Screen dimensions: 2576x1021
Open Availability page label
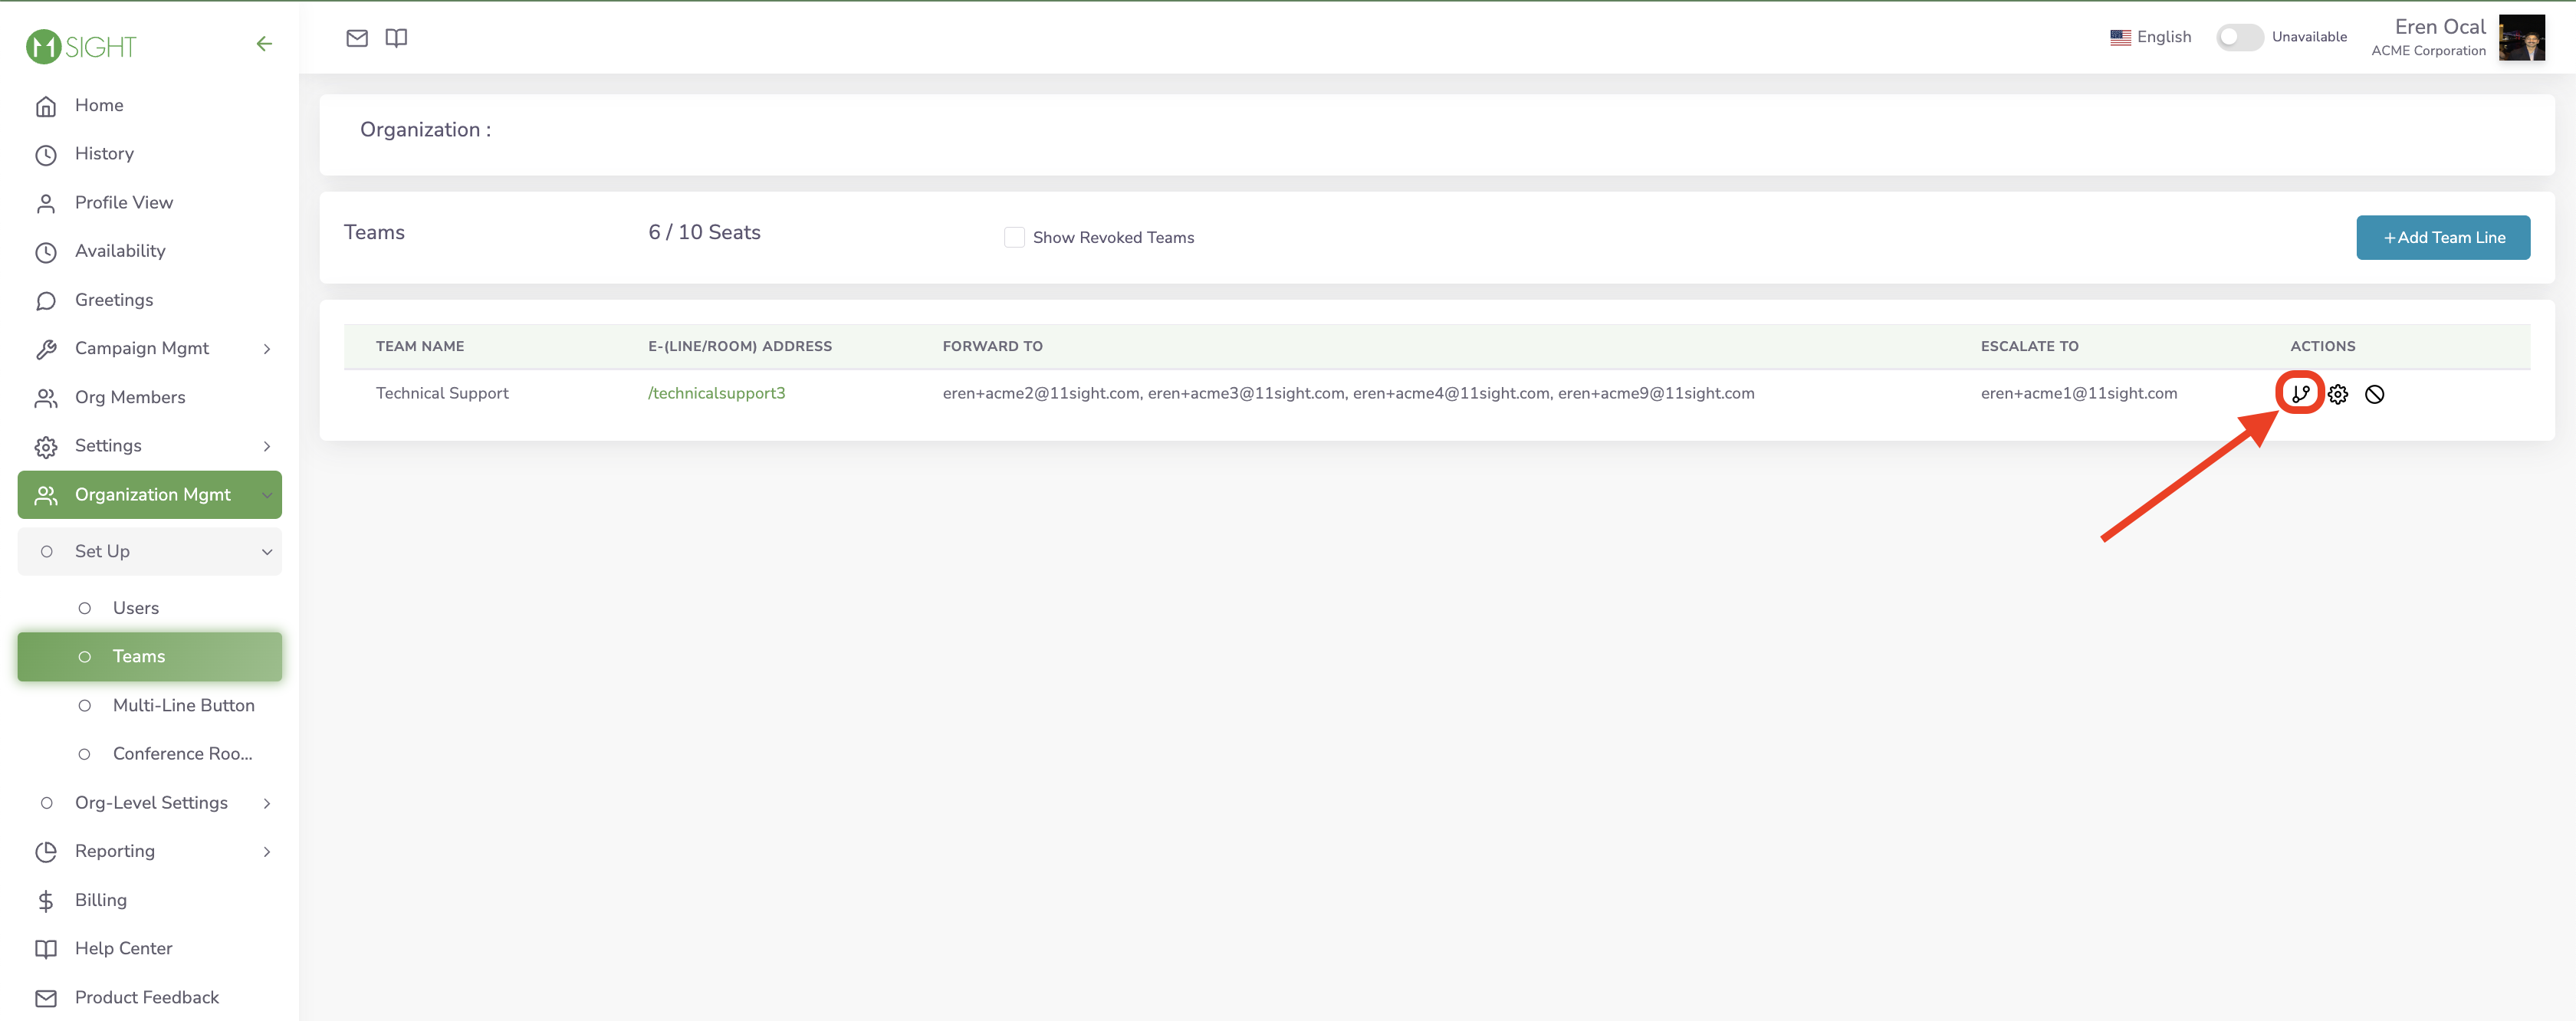[120, 251]
